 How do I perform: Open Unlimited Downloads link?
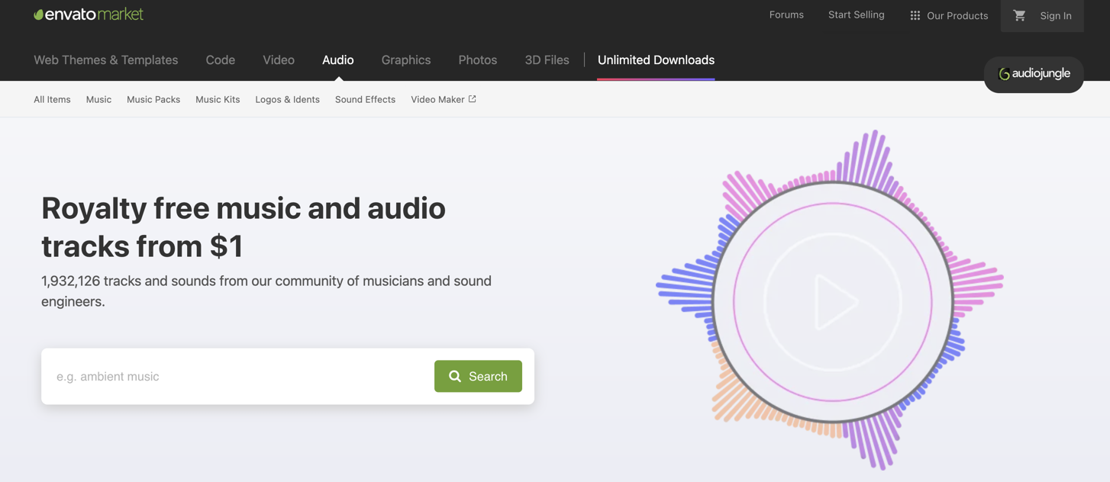coord(656,60)
